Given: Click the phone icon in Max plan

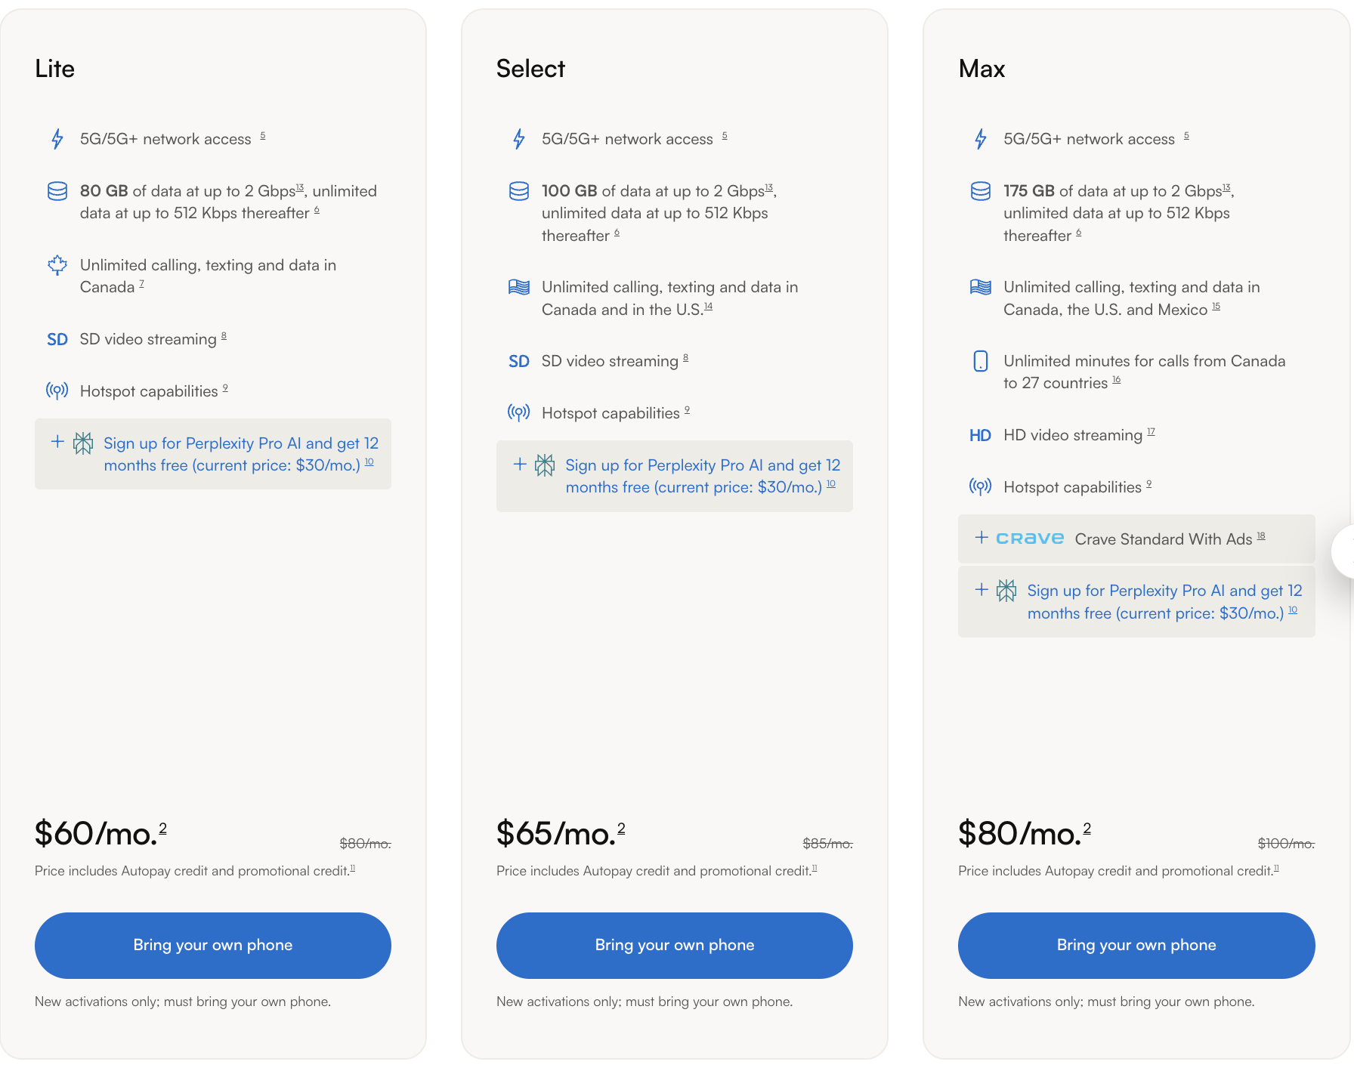Looking at the screenshot, I should [981, 361].
